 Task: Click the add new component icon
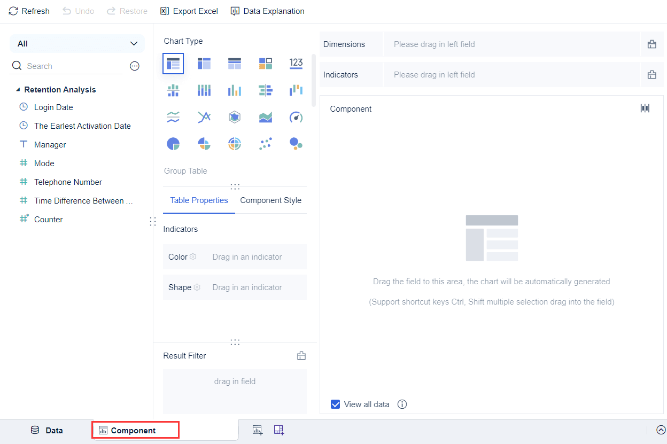pos(258,430)
